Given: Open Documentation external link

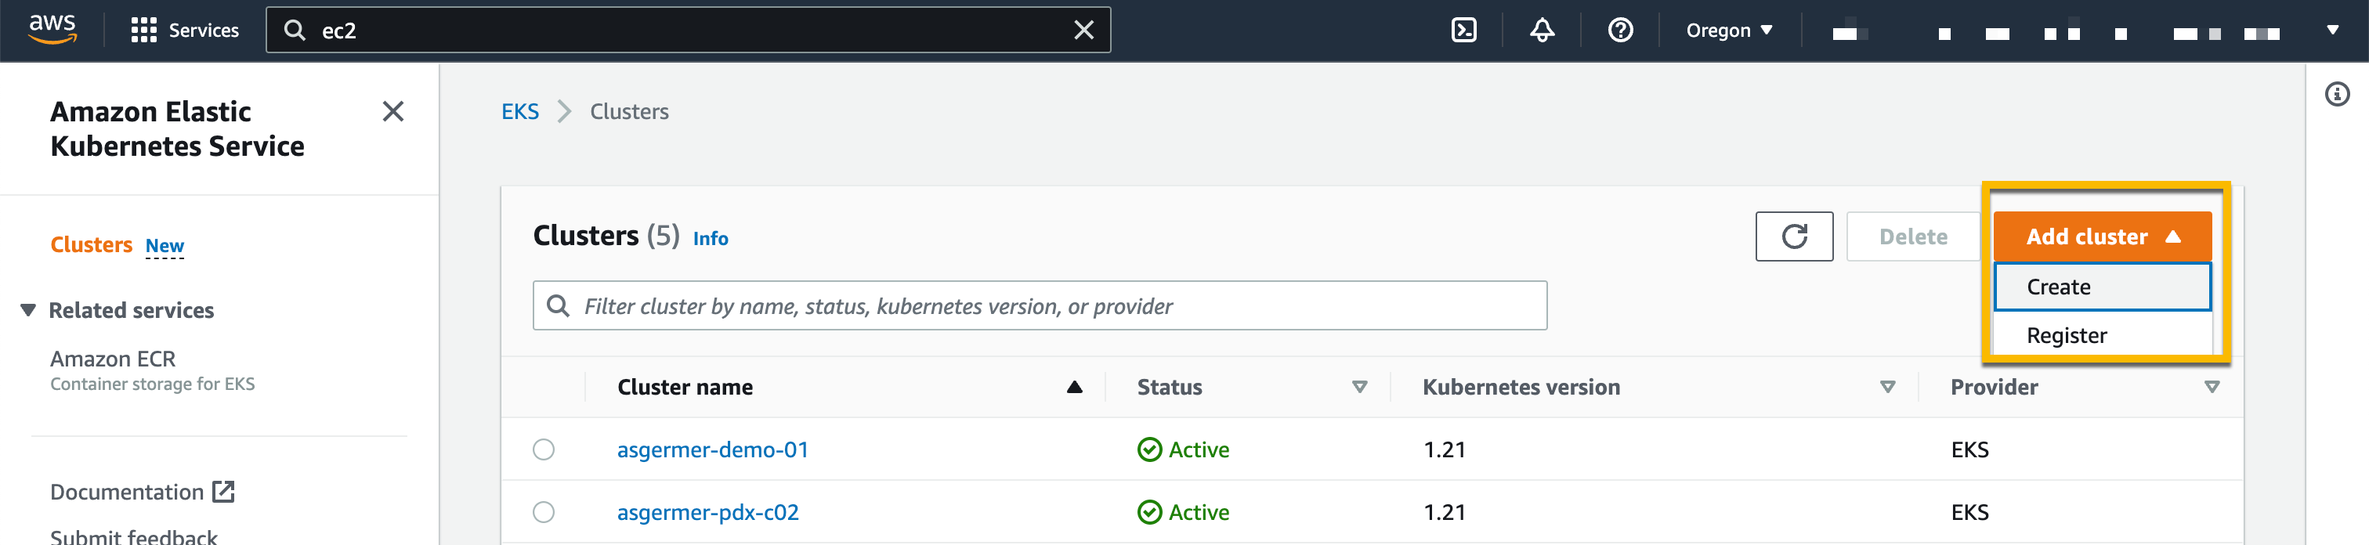Looking at the screenshot, I should [143, 492].
